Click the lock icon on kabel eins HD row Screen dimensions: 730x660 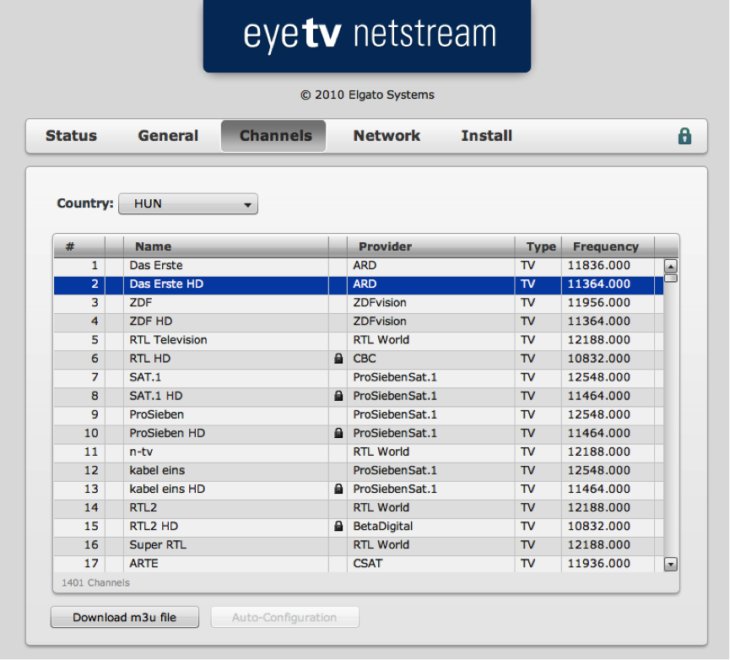coord(338,489)
